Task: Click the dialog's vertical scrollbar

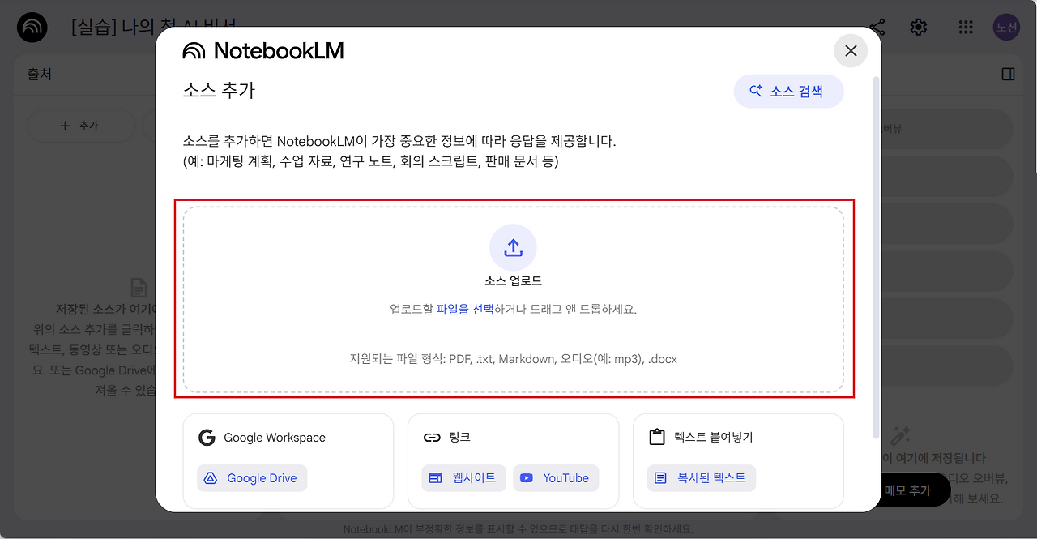Action: [875, 258]
